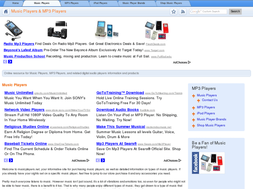Click Music Players & MP3 Players site title
Screen dimensions: 253x189
coord(39,11)
